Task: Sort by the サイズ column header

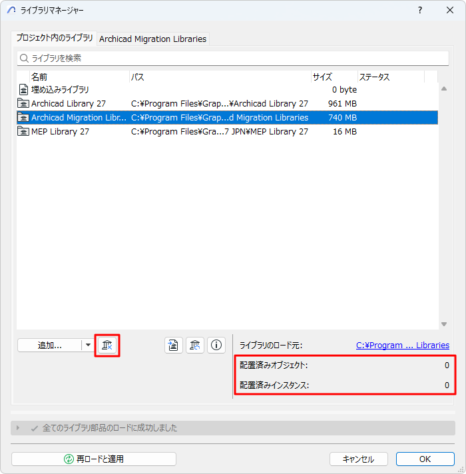Action: pos(335,77)
